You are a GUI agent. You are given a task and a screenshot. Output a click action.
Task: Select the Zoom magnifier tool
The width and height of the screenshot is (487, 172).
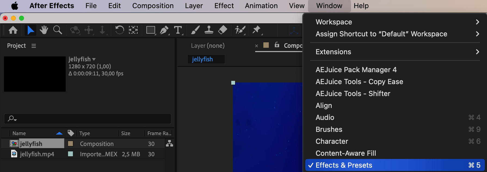click(x=57, y=30)
